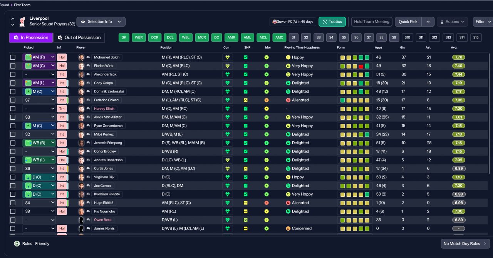Image resolution: width=493 pixels, height=258 pixels.
Task: Click the Liverpool club crest icon
Action: pos(23,22)
